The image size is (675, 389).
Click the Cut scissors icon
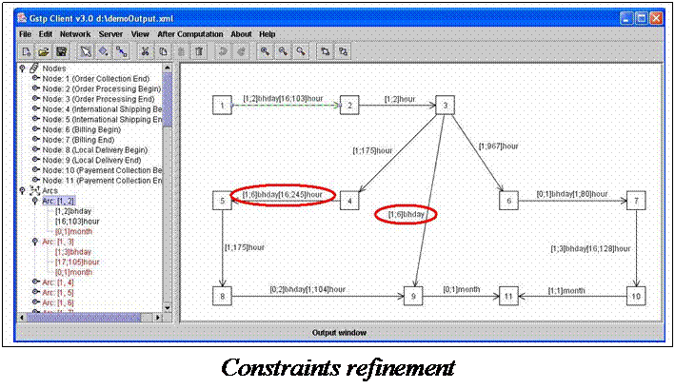click(x=146, y=50)
